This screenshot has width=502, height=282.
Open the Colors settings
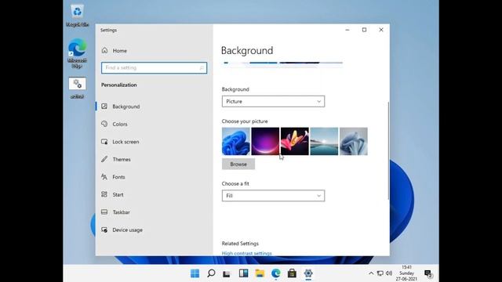click(x=120, y=124)
